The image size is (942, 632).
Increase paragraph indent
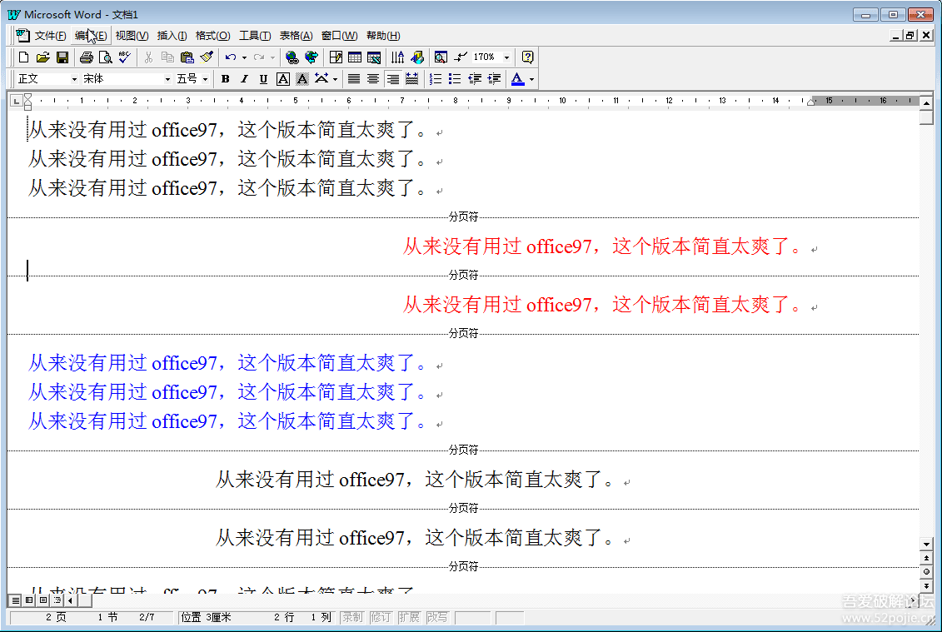(x=494, y=79)
